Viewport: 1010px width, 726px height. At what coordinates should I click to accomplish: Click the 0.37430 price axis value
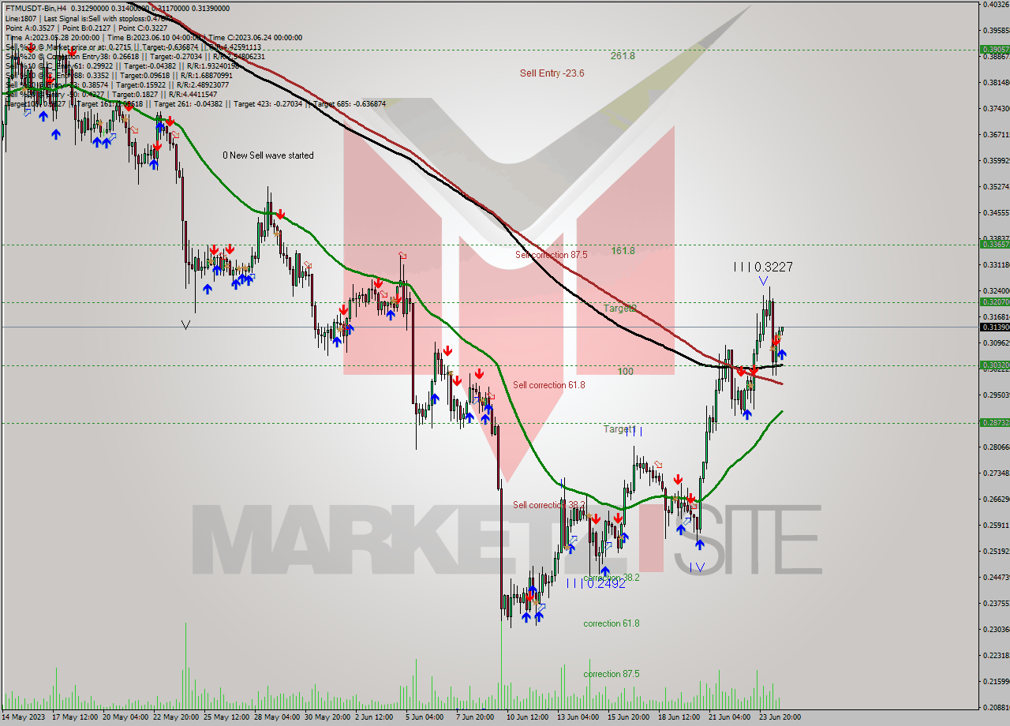point(996,109)
